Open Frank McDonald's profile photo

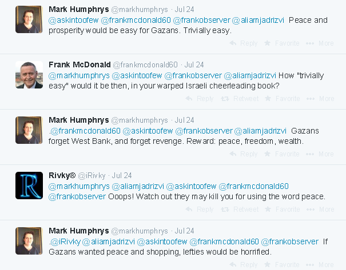click(29, 75)
